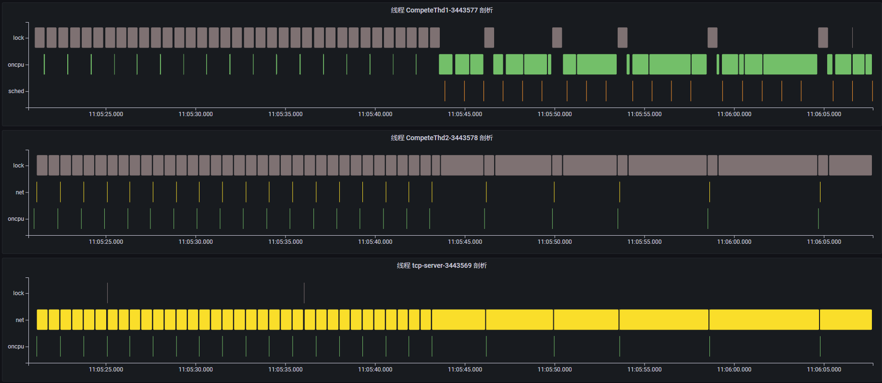
Task: Select the first yellow net block in tcp-server panel
Action: (42, 320)
